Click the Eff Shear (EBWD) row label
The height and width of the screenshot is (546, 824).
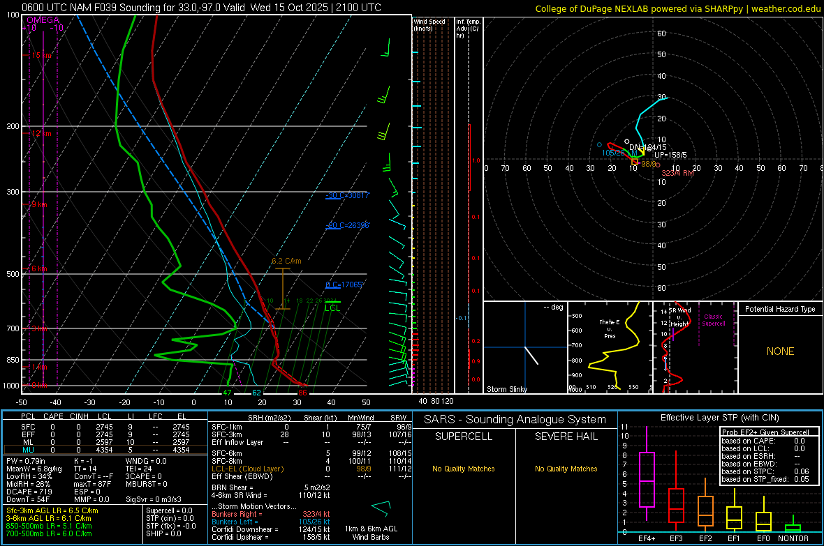pos(242,476)
